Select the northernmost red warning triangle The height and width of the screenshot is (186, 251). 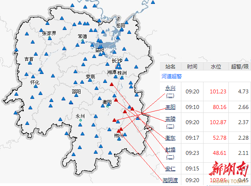(112, 84)
